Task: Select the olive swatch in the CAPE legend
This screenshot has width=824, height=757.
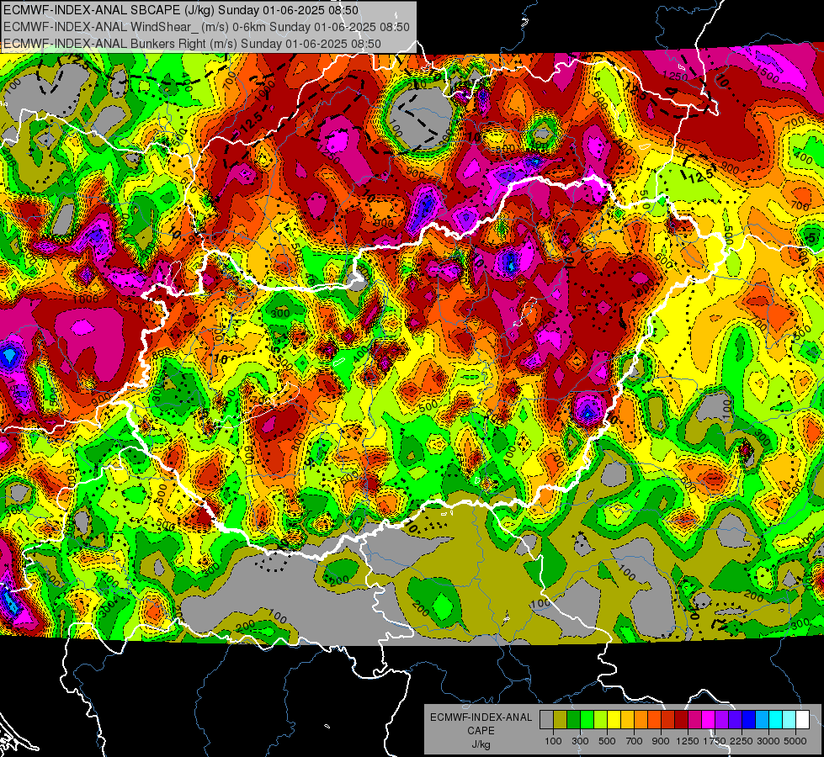Action: pos(561,720)
